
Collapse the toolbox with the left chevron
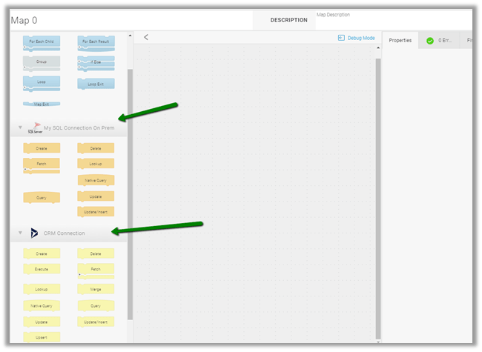146,37
